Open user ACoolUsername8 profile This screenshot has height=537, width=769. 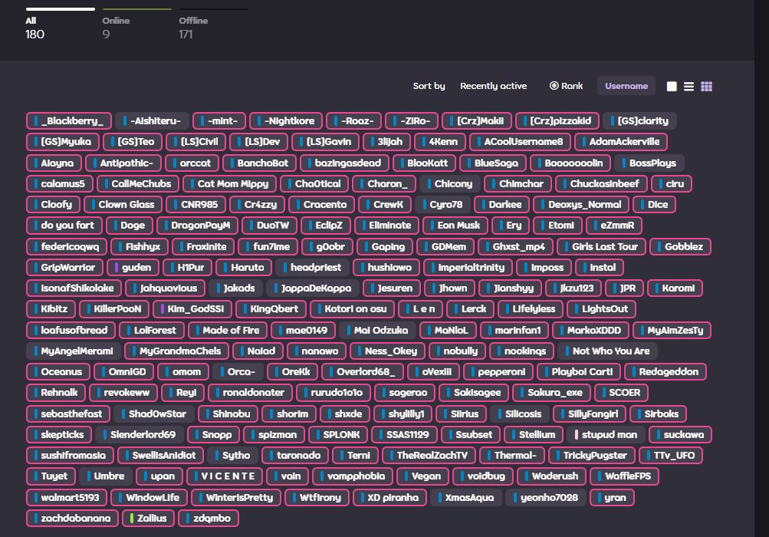(520, 142)
